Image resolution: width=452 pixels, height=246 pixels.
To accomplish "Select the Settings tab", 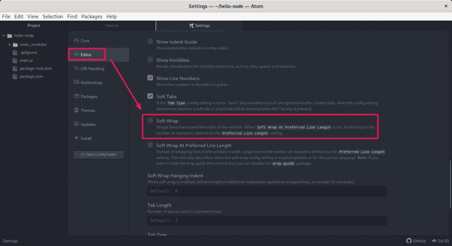I will pyautogui.click(x=200, y=25).
